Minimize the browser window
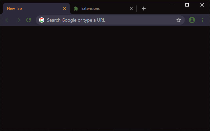This screenshot has width=210, height=131. pos(172,5)
